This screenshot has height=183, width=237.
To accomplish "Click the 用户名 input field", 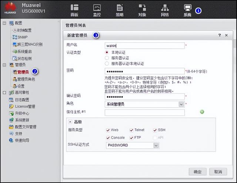I will [144, 46].
